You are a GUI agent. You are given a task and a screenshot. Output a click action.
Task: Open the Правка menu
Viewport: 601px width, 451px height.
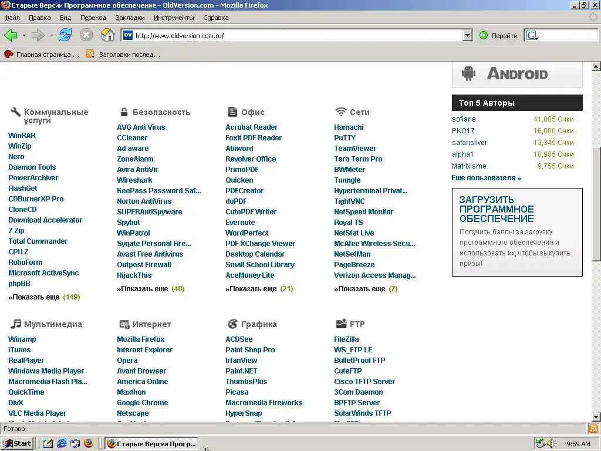pyautogui.click(x=39, y=18)
